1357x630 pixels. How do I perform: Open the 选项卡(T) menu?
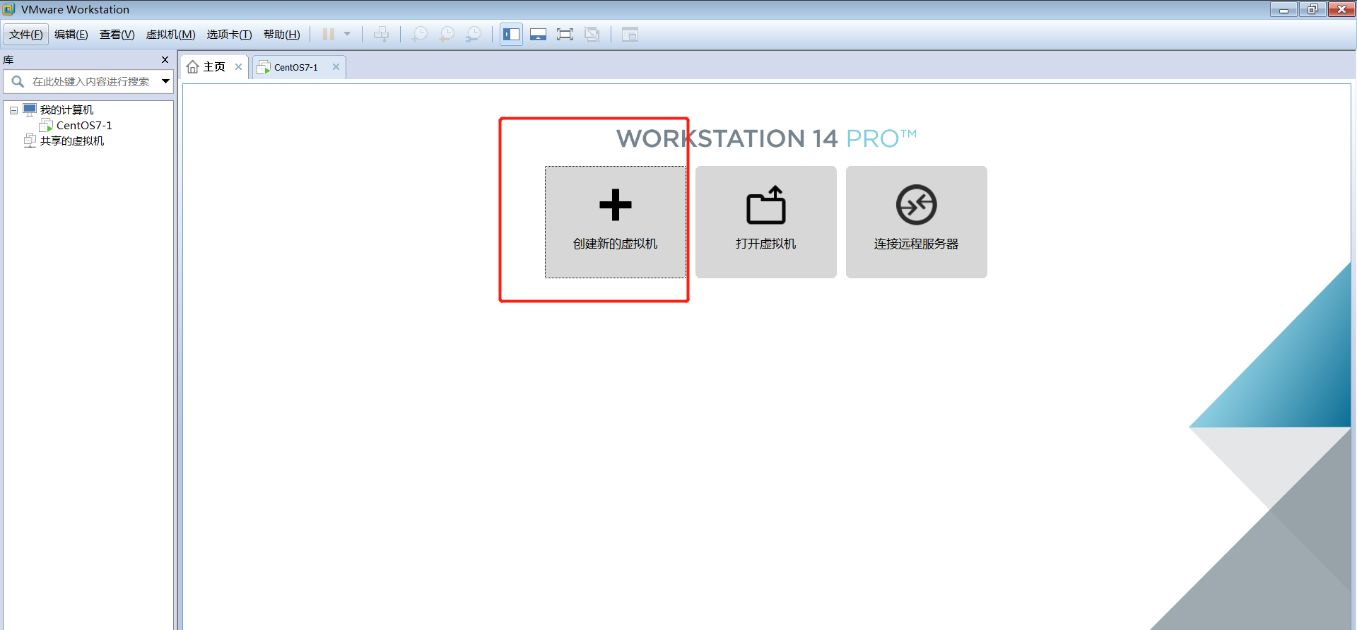pyautogui.click(x=230, y=34)
